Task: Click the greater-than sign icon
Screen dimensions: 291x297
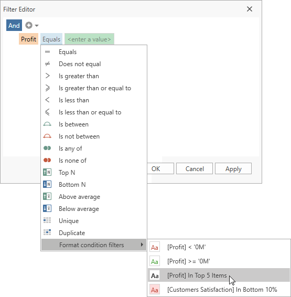Action: click(x=47, y=76)
